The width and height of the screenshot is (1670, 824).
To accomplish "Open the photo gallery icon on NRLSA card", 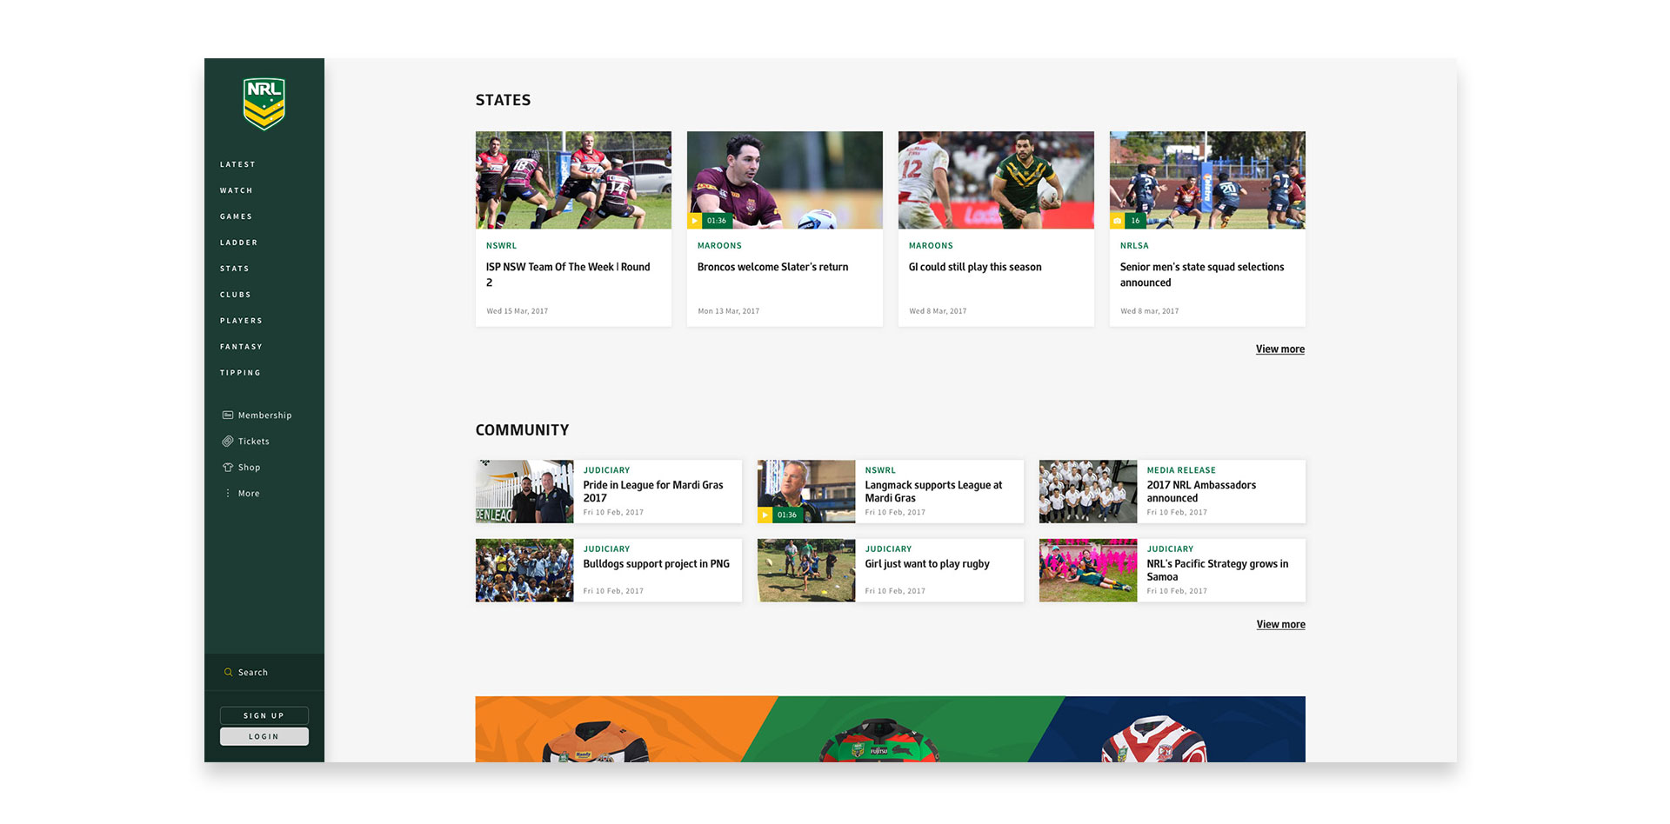I will [1117, 221].
